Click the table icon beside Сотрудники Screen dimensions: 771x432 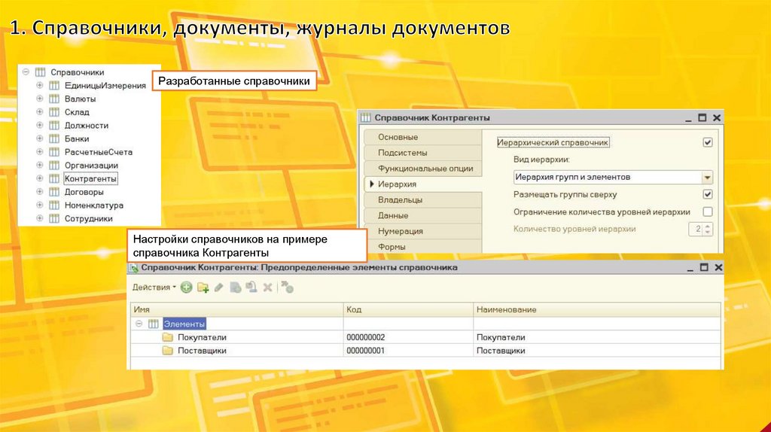[54, 218]
